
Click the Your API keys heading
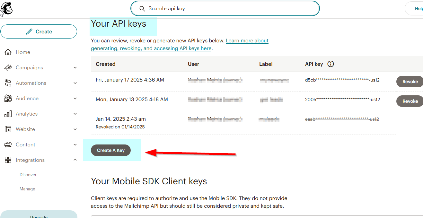point(119,24)
